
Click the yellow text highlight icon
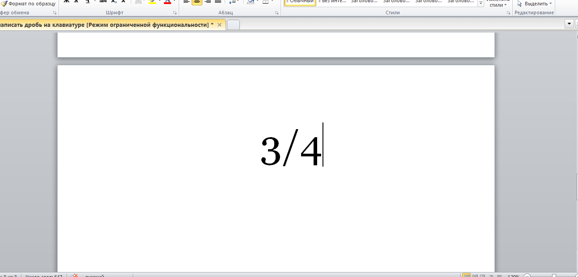pos(152,2)
